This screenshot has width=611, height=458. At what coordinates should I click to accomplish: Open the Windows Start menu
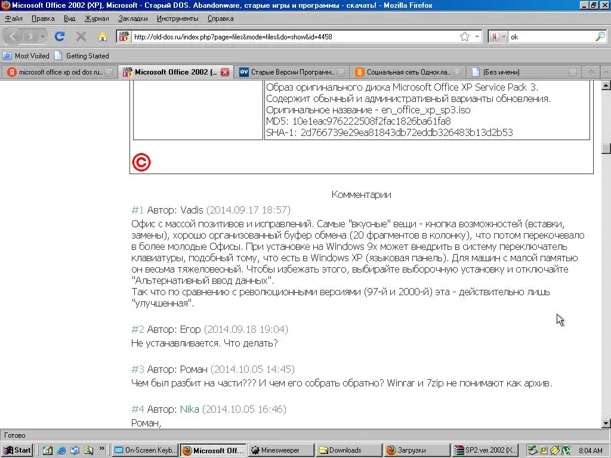17,450
